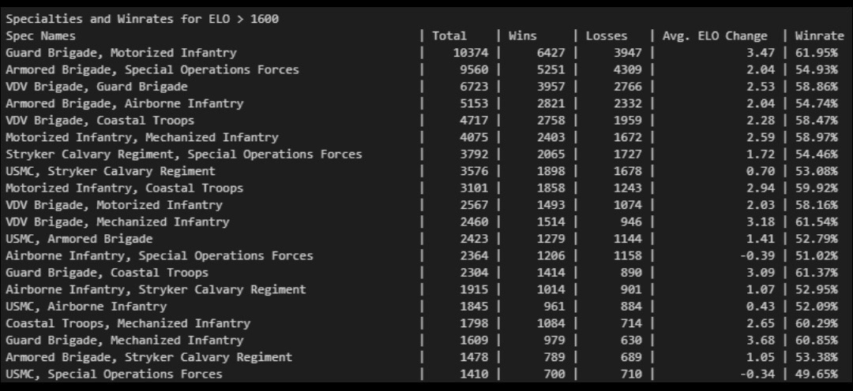This screenshot has width=853, height=391.
Task: Select the 'USMC, Airborne Infantry' row name
Action: [87, 306]
